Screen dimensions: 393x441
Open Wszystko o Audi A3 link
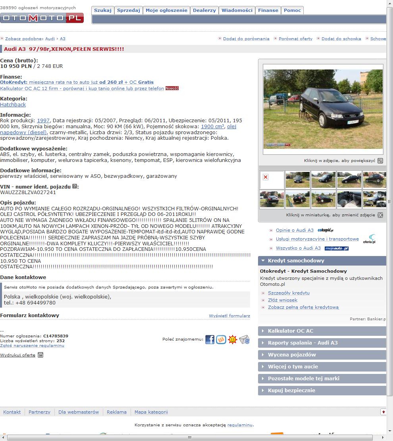click(x=298, y=248)
